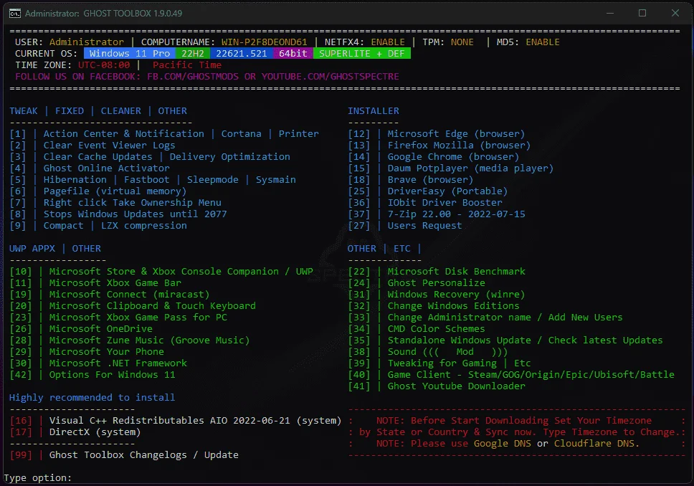Maximize the GHOST TOOLBOX window

(x=642, y=13)
